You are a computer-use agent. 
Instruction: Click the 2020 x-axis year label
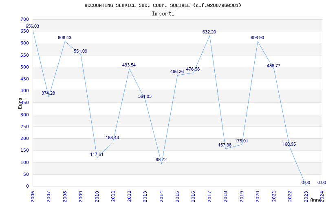(x=258, y=196)
